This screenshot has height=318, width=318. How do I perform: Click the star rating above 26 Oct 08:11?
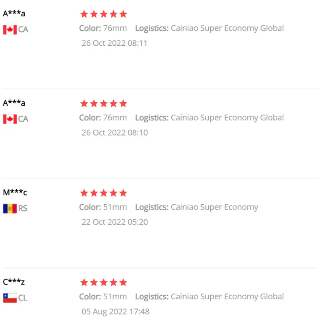point(103,14)
